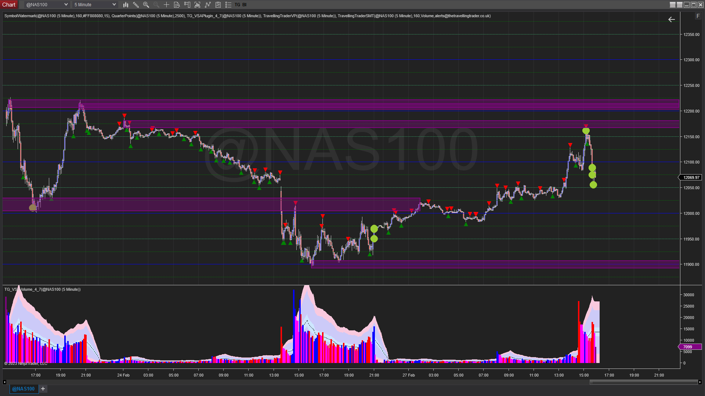
Task: Select the drawing tools pencil icon
Action: [x=136, y=5]
